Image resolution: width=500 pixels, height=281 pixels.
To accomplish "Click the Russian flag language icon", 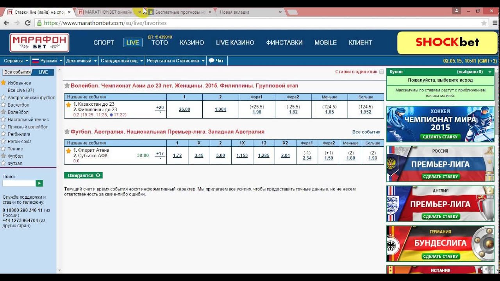I will coord(36,61).
